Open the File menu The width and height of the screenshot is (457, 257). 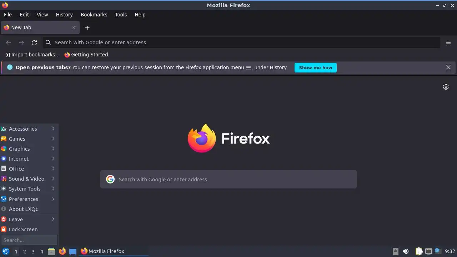(8, 15)
